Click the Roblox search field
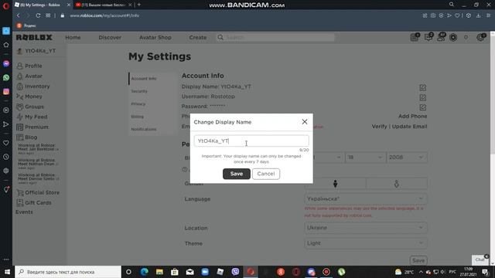The image size is (495, 278). pos(275,38)
